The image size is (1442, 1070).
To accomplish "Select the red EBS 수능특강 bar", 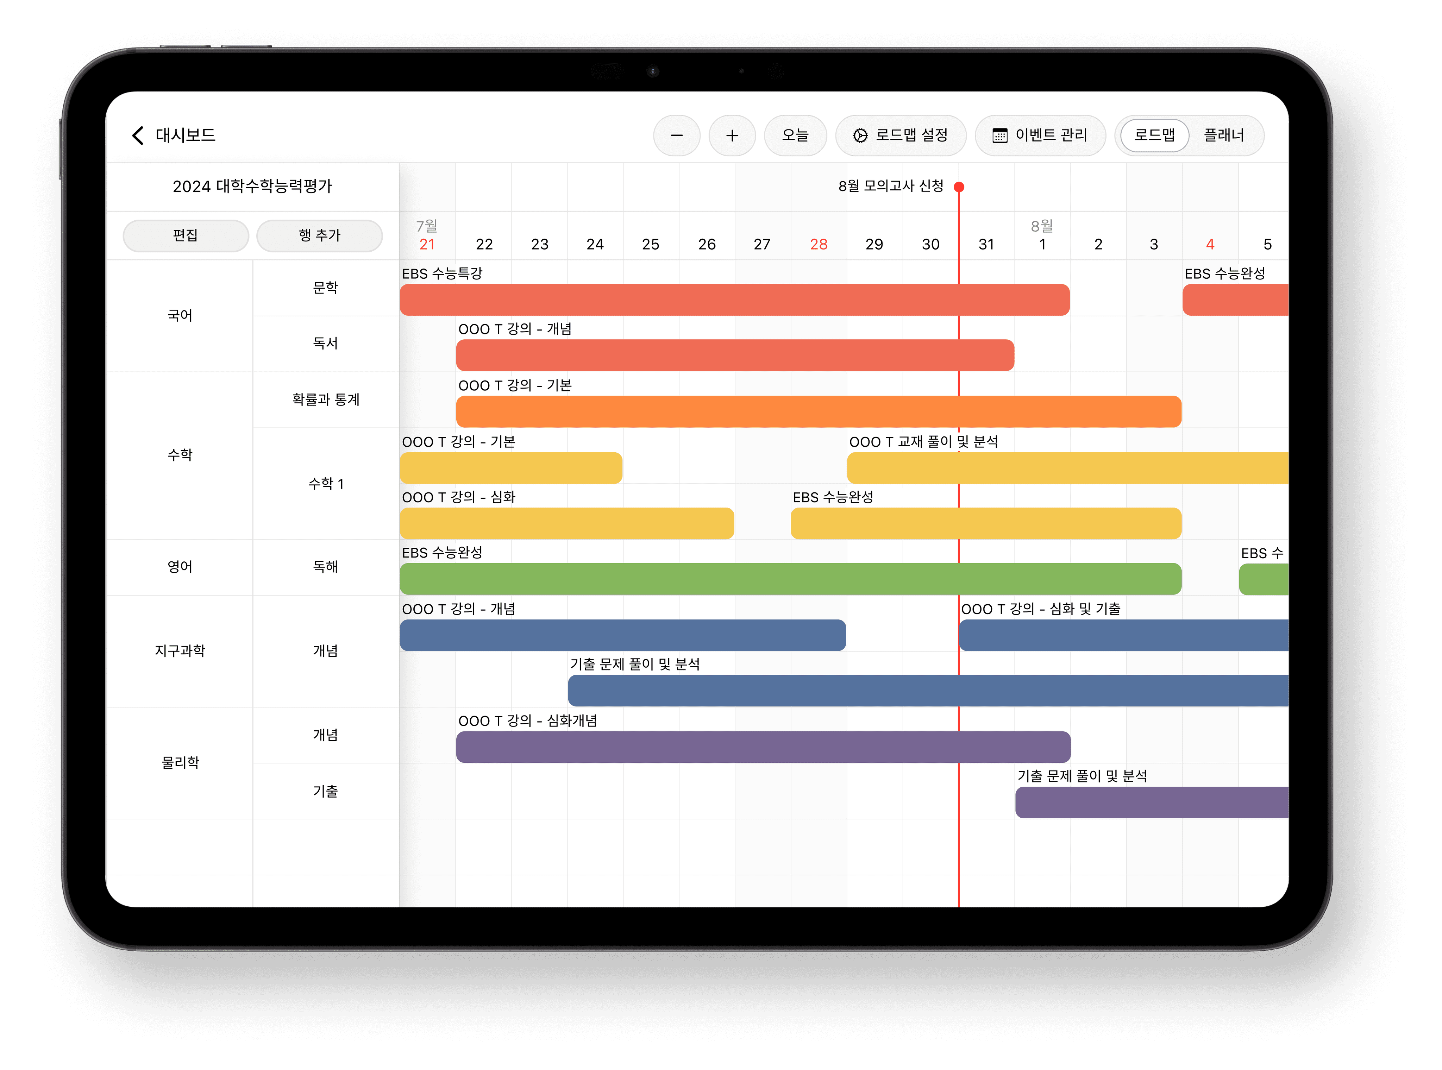I will (734, 300).
